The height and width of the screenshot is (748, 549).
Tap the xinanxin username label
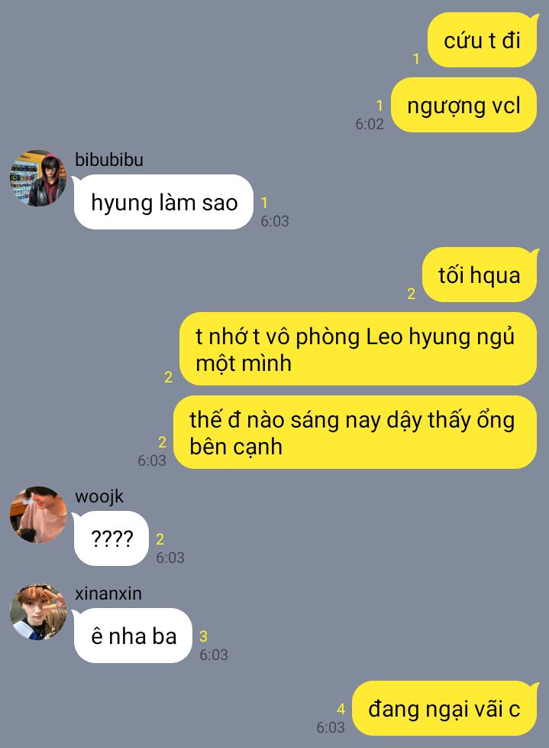pyautogui.click(x=108, y=594)
